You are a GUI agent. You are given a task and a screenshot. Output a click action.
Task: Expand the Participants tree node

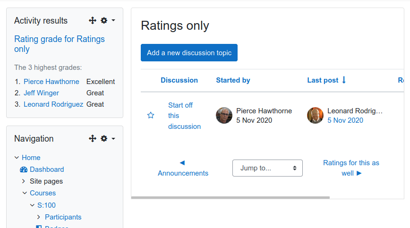click(x=39, y=217)
